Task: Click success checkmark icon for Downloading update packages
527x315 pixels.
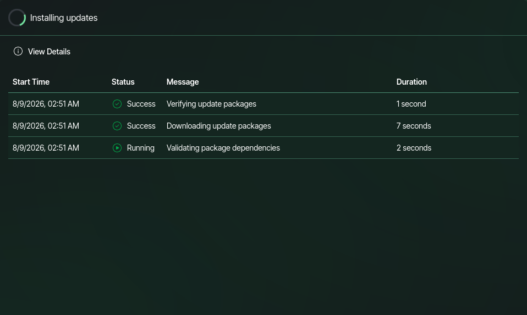Action: pos(117,126)
